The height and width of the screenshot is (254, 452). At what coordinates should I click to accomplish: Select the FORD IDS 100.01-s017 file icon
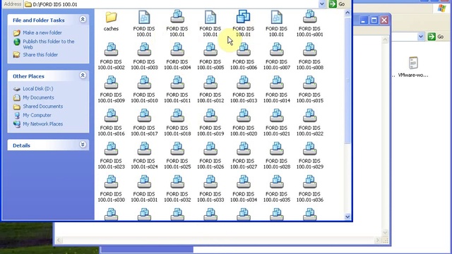click(x=144, y=116)
